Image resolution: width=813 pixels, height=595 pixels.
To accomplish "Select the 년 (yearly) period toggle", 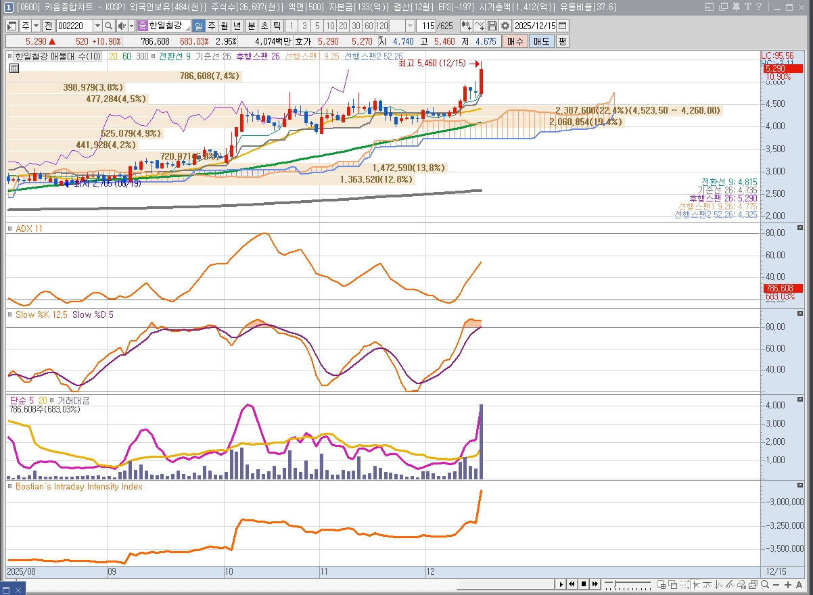I will (x=237, y=26).
